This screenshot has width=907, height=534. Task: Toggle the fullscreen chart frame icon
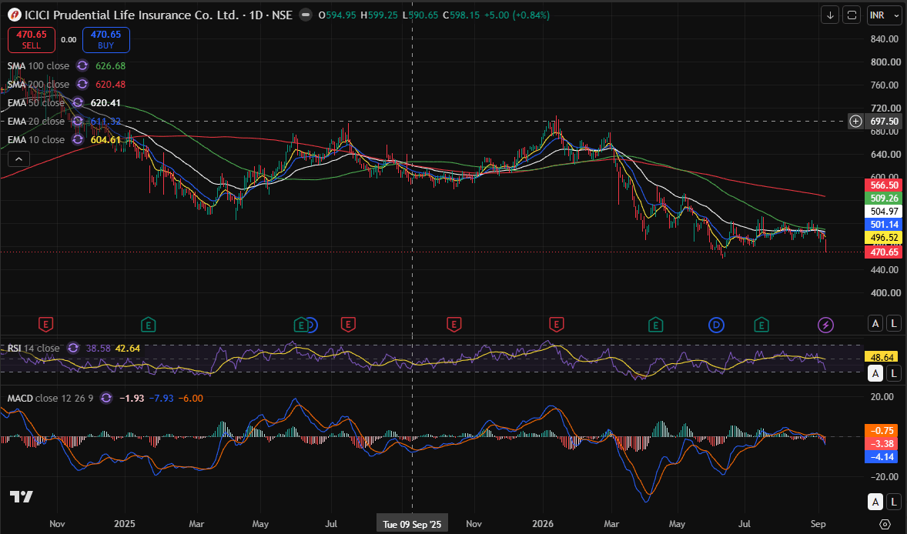pos(852,15)
